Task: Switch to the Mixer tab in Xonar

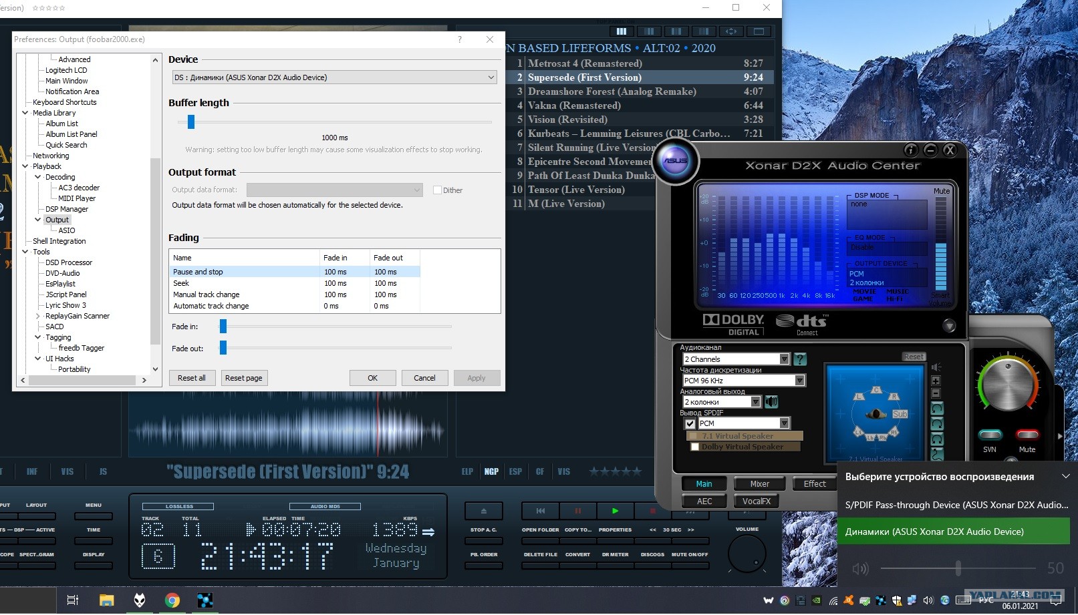Action: click(759, 484)
